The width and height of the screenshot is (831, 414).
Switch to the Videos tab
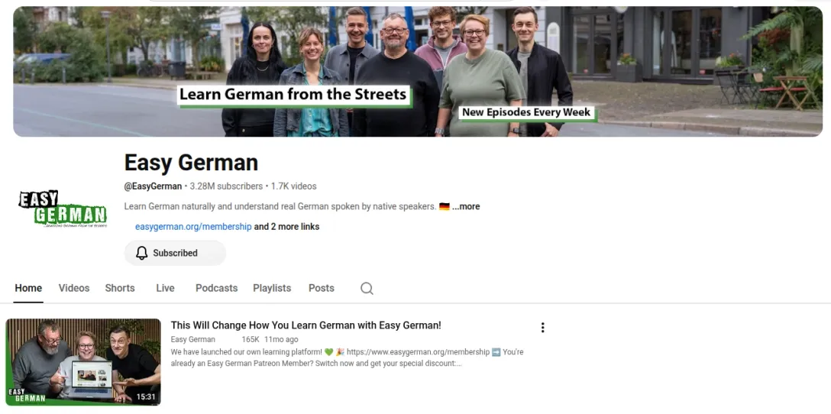coord(73,289)
